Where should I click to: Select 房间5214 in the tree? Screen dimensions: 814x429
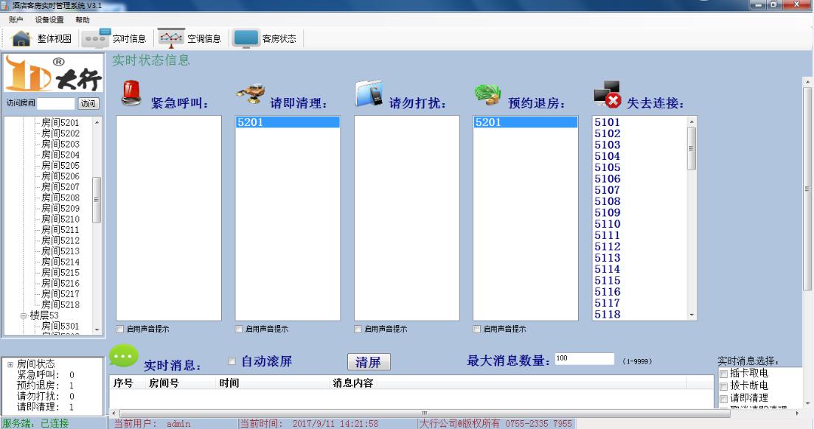click(60, 262)
